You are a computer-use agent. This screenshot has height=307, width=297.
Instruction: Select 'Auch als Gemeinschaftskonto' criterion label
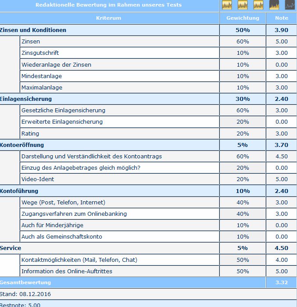coord(62,236)
